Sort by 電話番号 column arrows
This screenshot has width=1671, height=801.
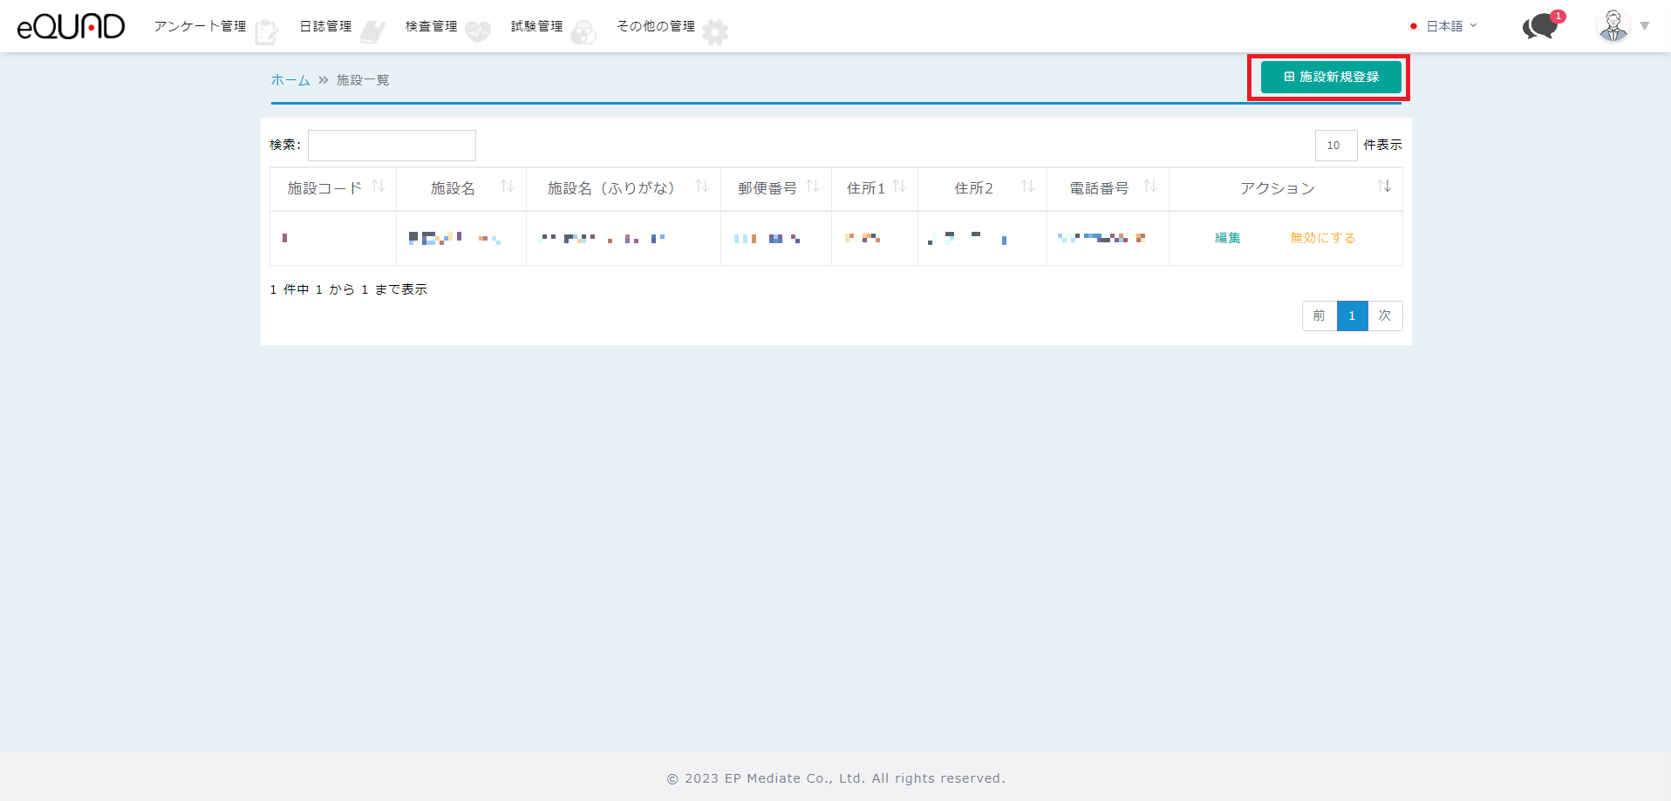[1149, 187]
